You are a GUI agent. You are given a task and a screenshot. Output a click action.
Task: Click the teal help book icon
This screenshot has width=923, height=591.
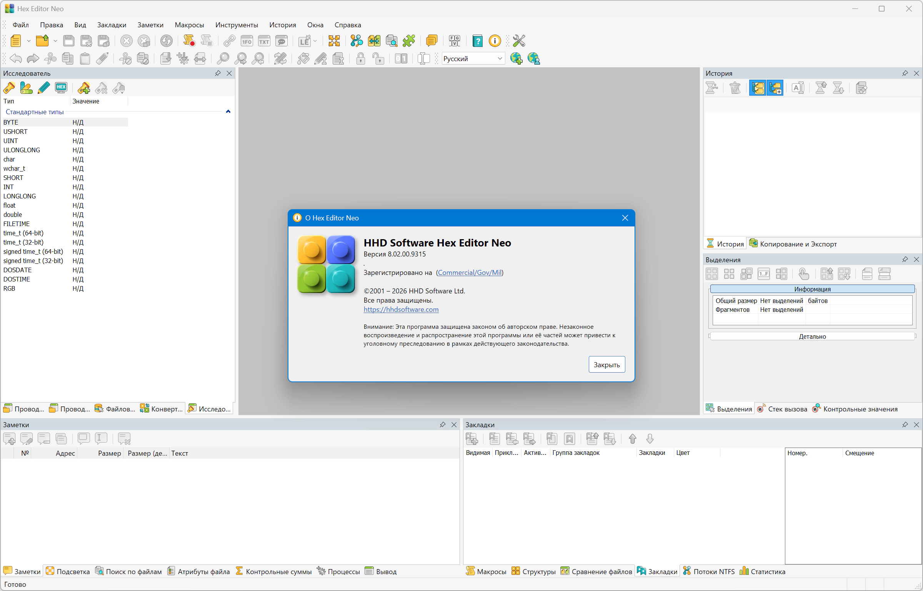[477, 41]
